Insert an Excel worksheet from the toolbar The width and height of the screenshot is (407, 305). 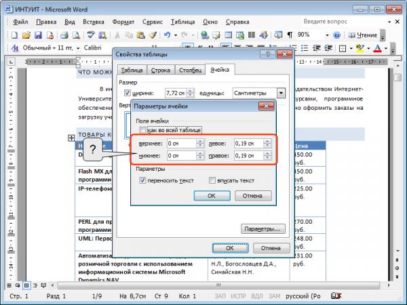240,35
